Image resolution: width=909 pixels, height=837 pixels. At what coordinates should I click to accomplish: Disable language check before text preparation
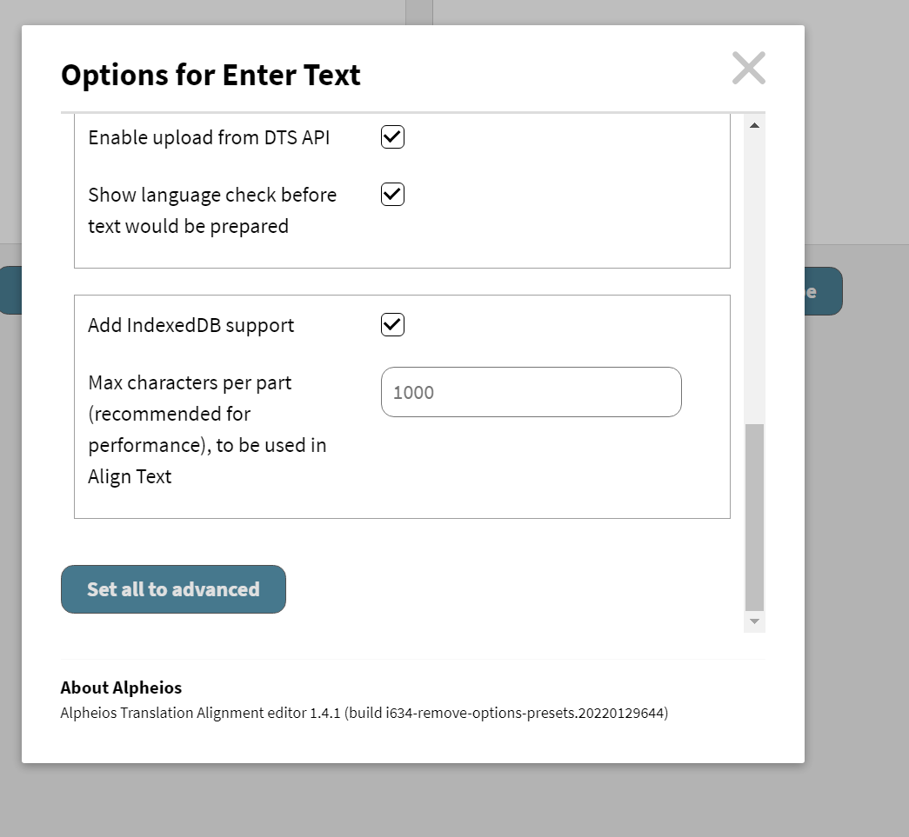(391, 194)
